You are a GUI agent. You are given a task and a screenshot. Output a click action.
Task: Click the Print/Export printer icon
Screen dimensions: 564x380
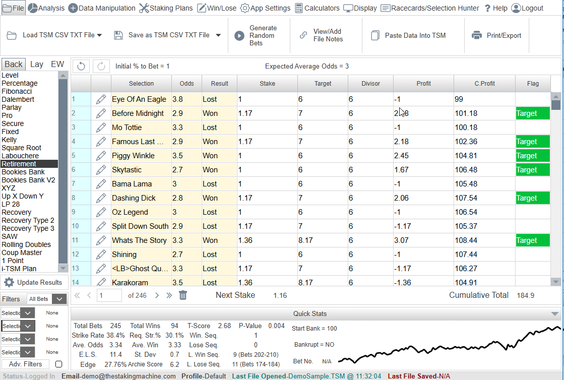[476, 36]
